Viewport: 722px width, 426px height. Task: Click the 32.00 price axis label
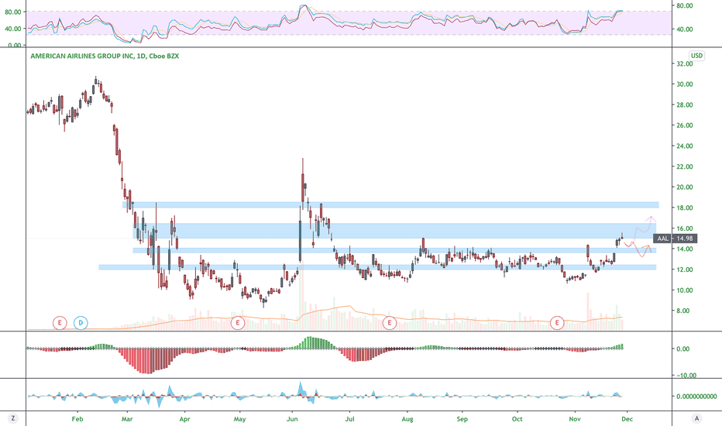click(684, 64)
